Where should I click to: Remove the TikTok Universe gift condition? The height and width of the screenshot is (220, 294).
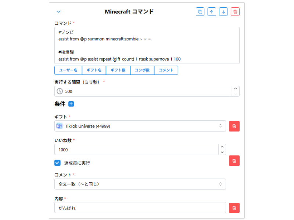click(234, 126)
